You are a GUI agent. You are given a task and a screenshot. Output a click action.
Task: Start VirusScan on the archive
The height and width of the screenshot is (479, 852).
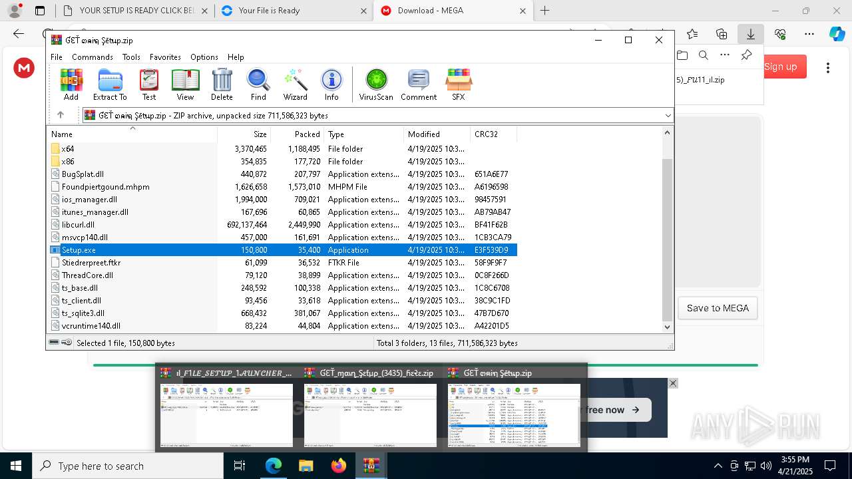click(376, 84)
